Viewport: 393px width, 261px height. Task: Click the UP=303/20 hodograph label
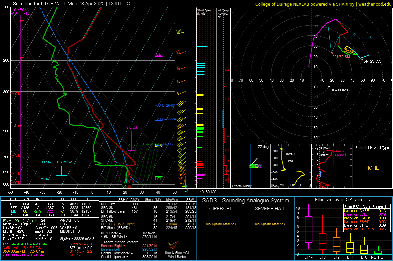point(339,90)
